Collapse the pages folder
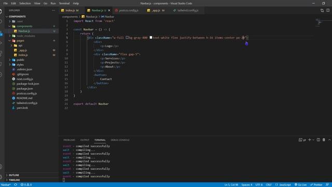The image size is (332, 187). pos(20,41)
